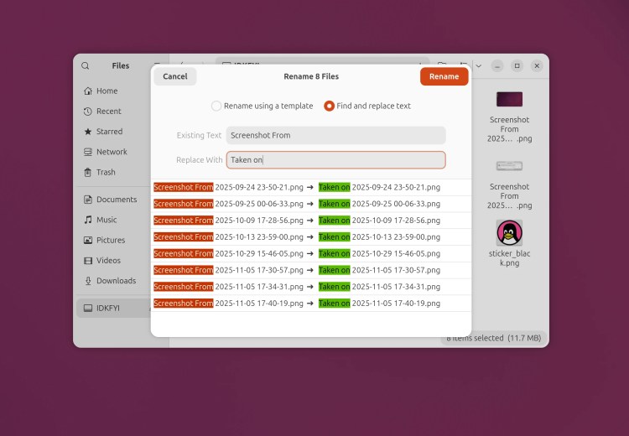This screenshot has height=436, width=629.
Task: Open the Home folder in sidebar
Action: (107, 91)
